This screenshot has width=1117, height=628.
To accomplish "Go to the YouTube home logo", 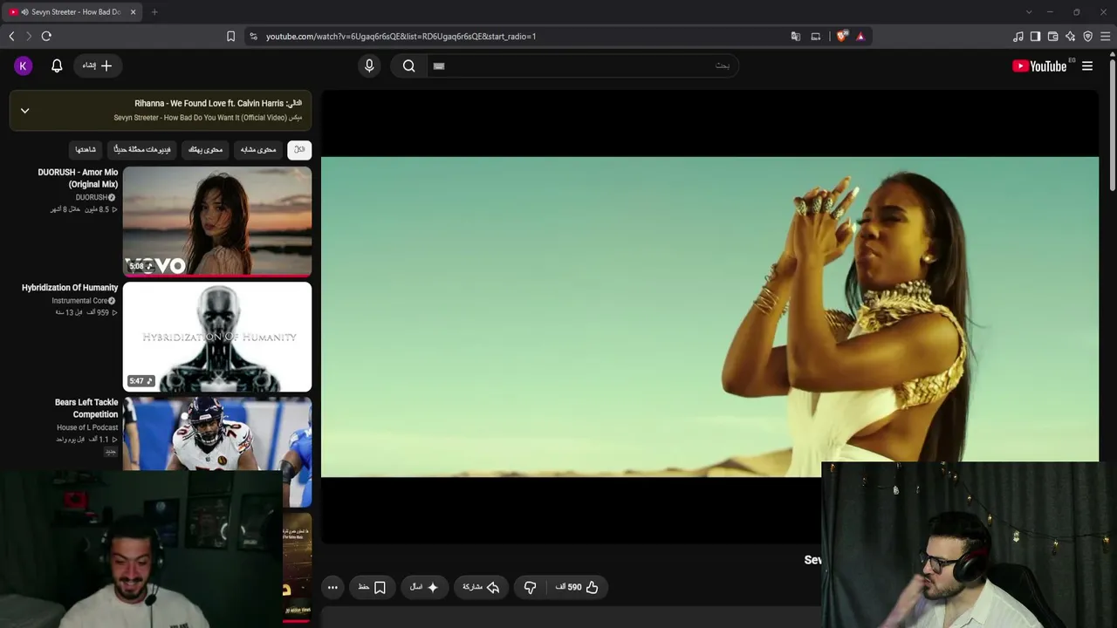I will tap(1039, 65).
